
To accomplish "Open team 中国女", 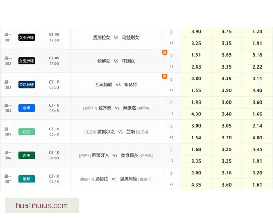I will click(128, 61).
